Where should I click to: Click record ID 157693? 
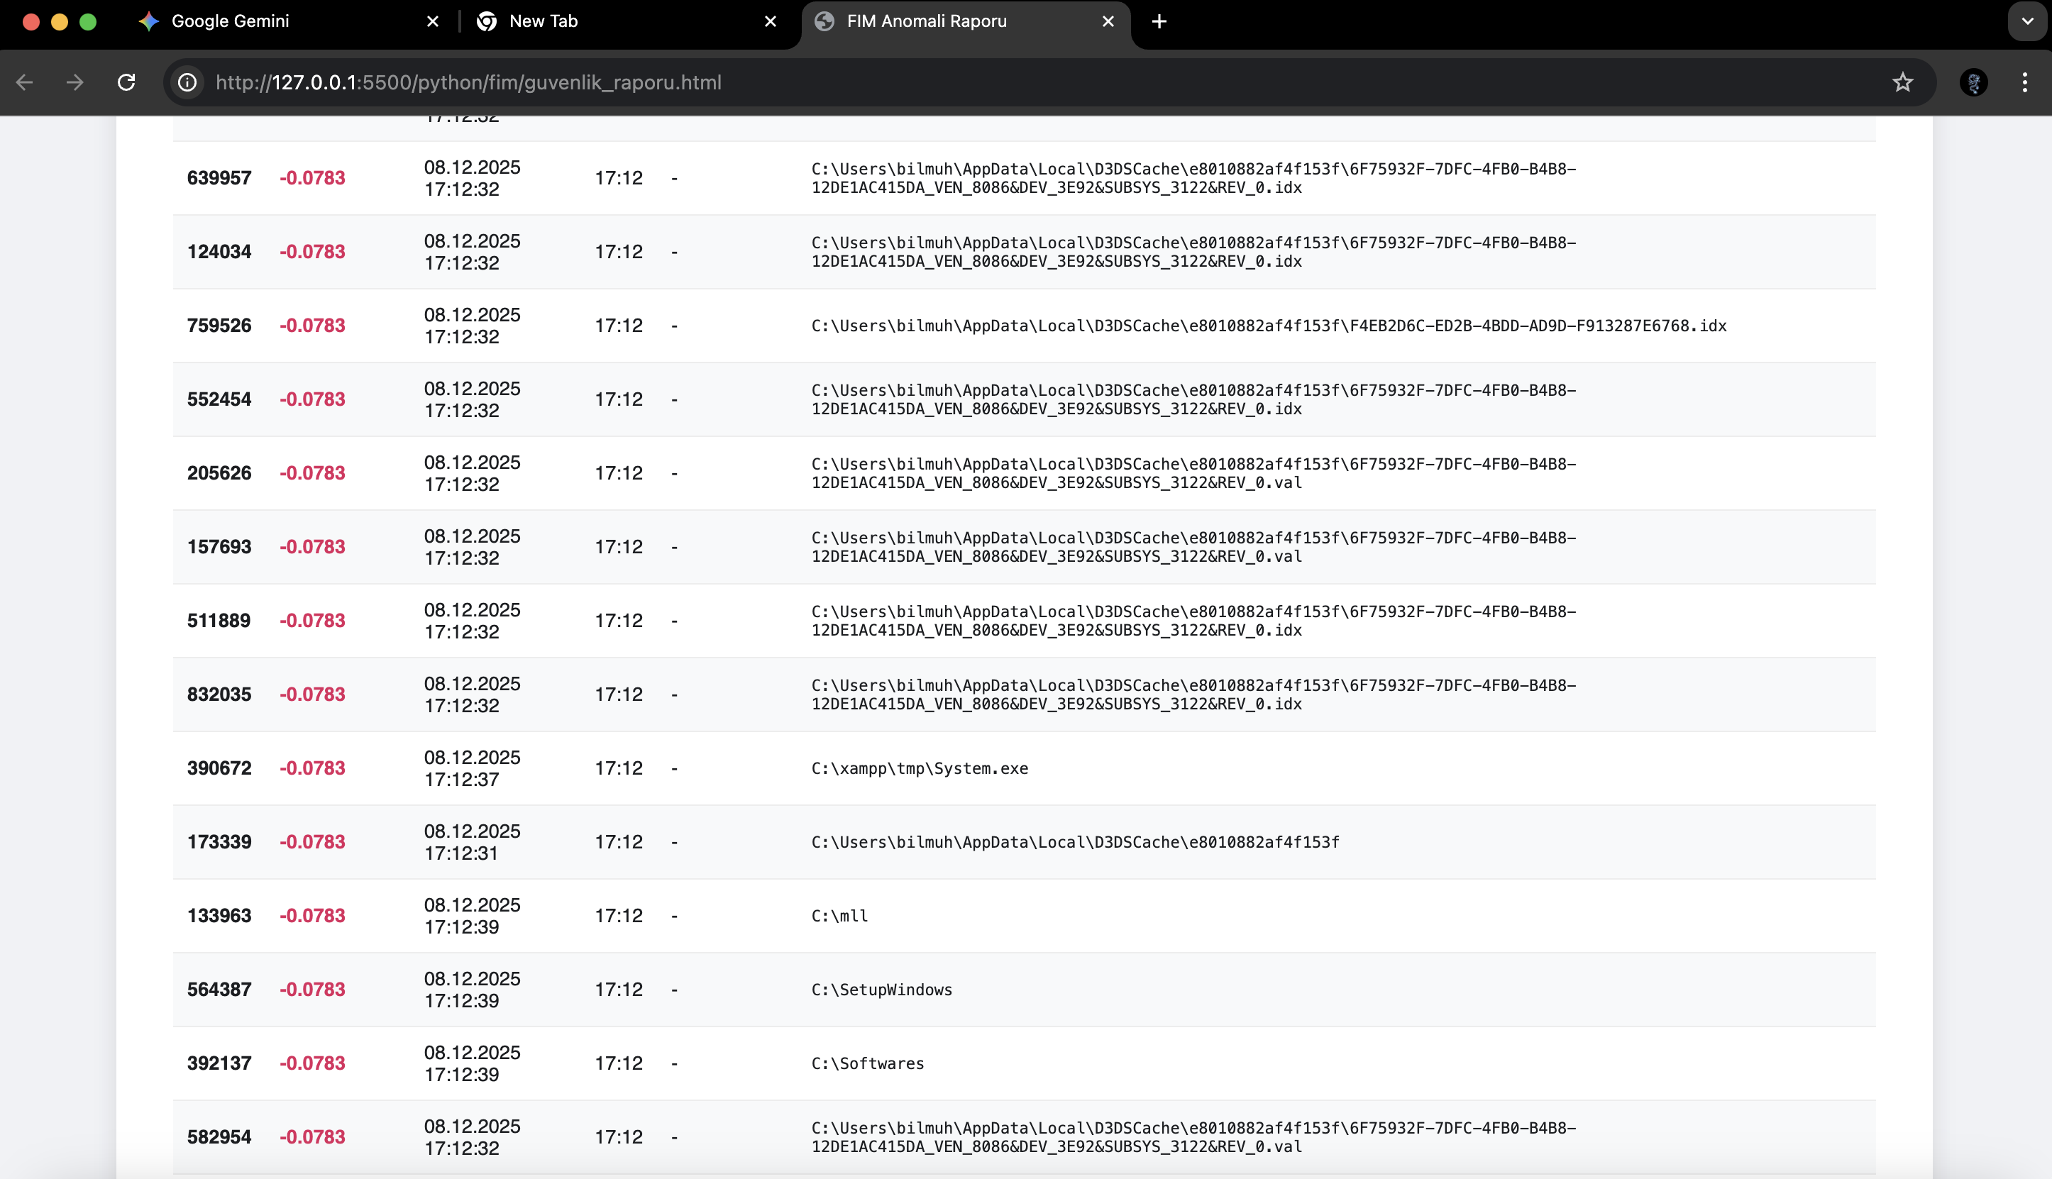click(219, 547)
